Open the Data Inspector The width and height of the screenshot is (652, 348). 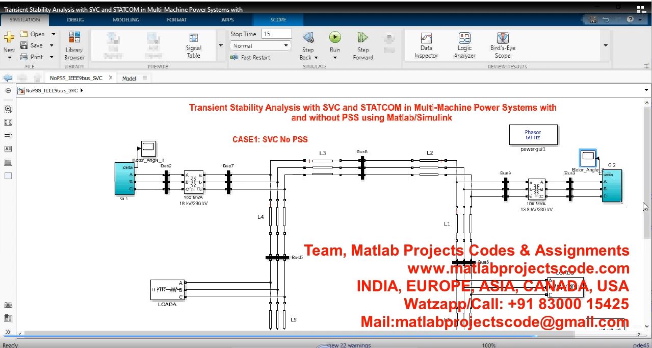pos(426,46)
